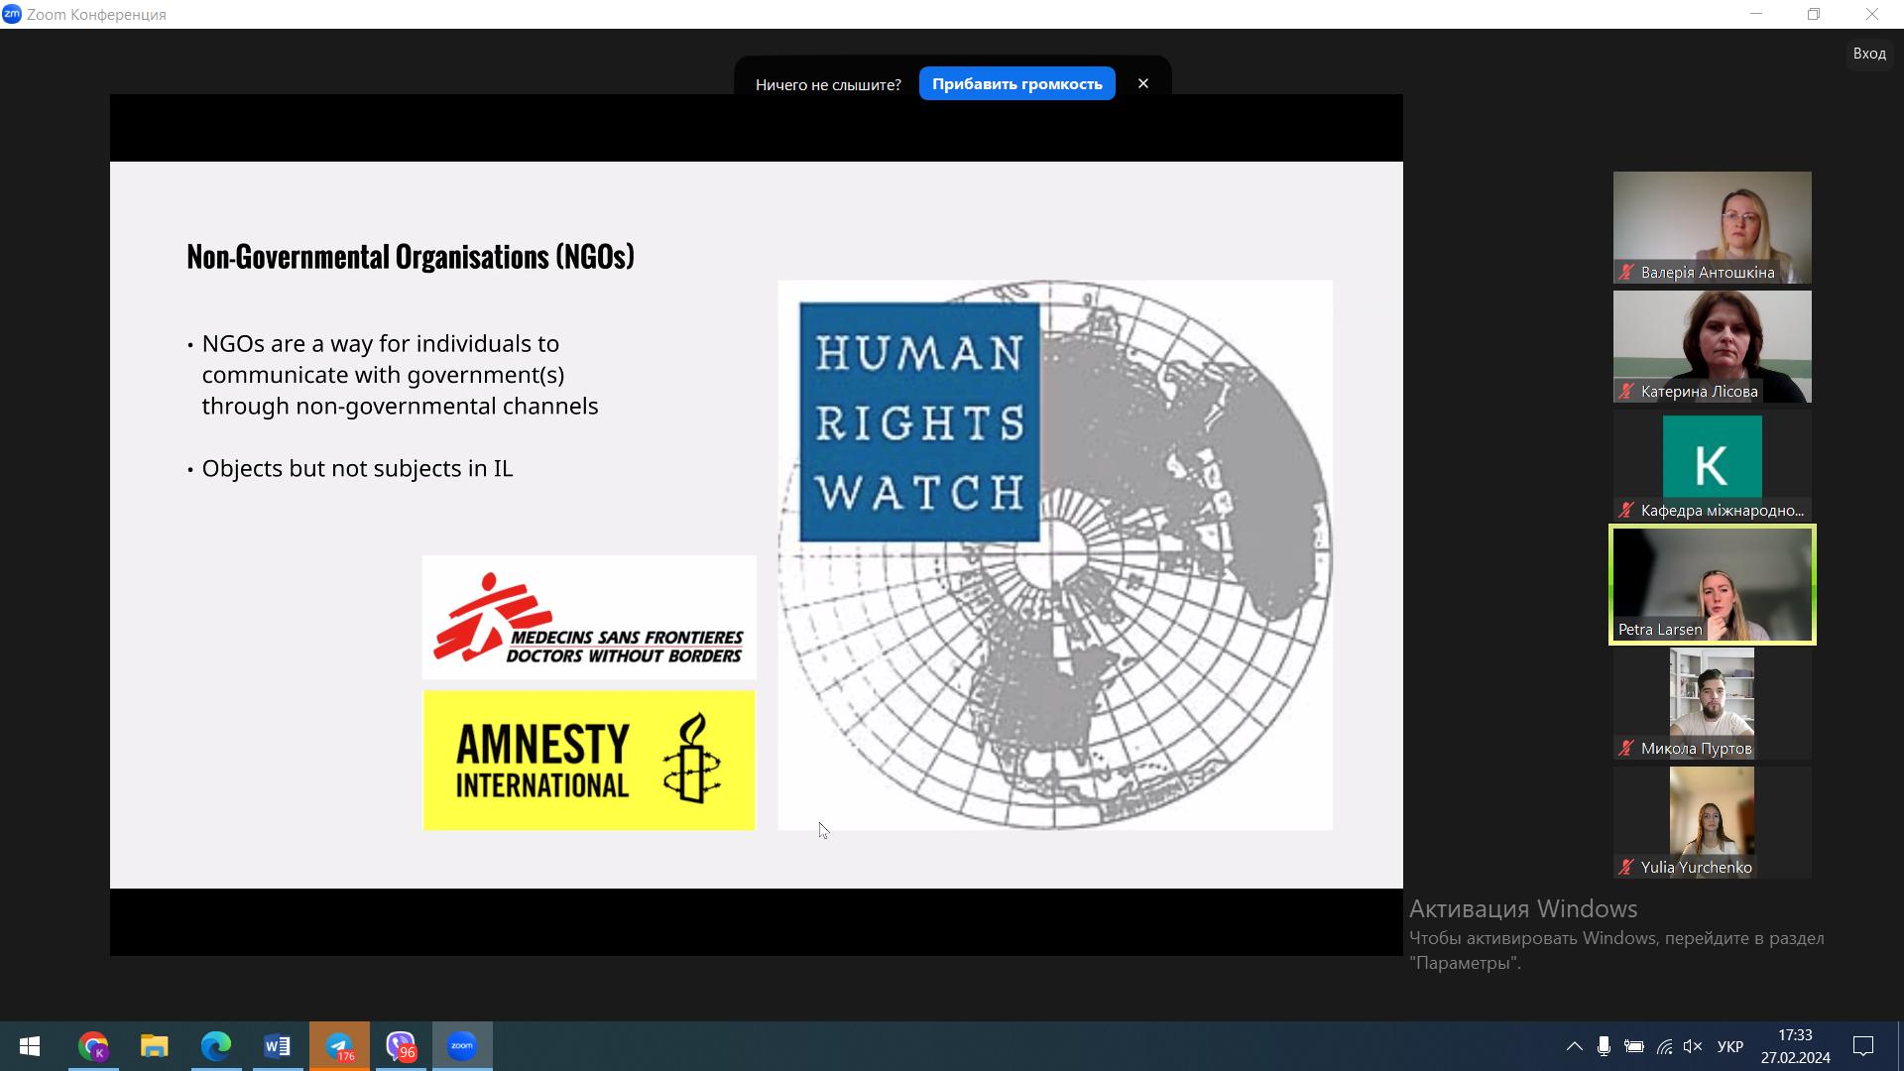Click the Вход button
Screen dimensions: 1904x1071
(1869, 54)
